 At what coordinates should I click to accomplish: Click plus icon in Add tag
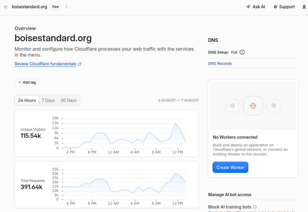(x=20, y=82)
